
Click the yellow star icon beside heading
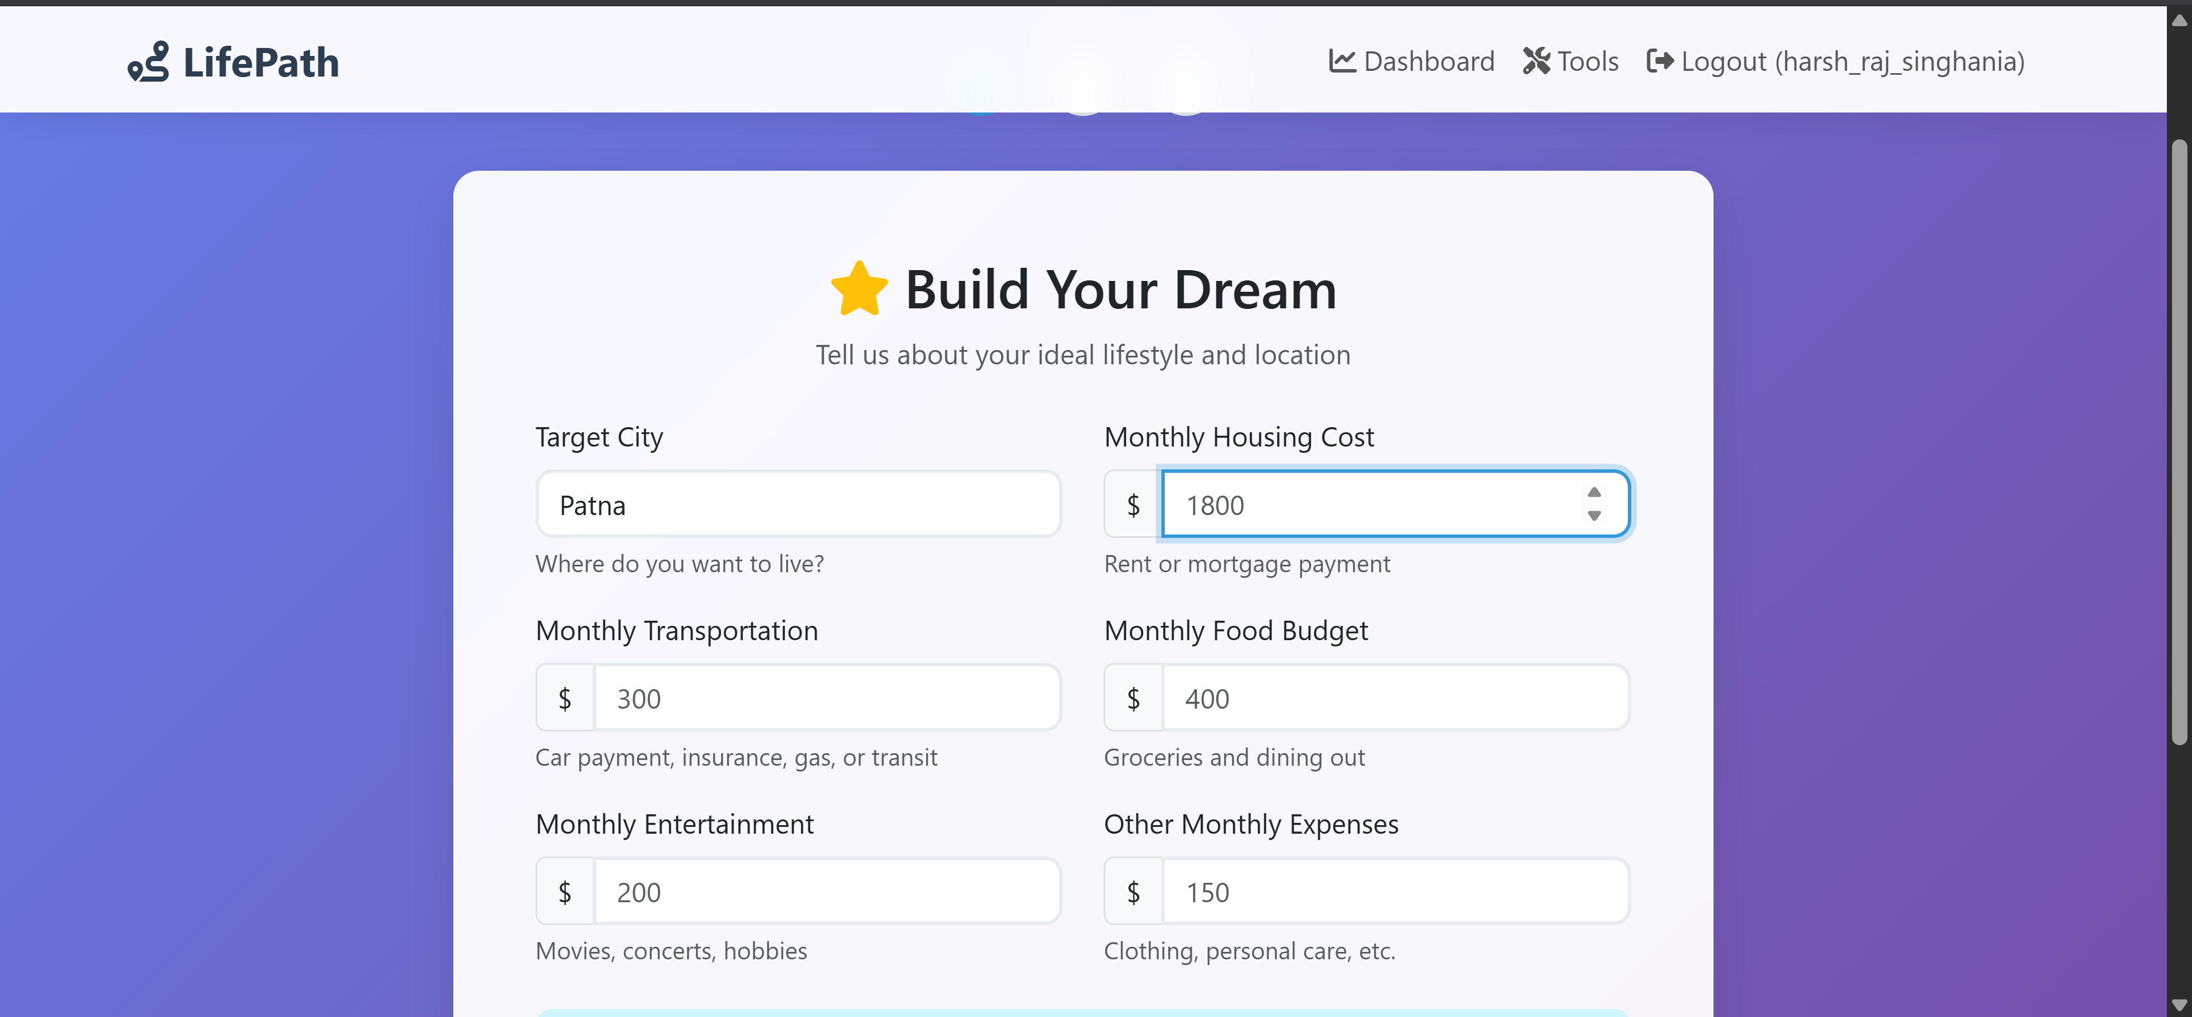click(x=859, y=290)
